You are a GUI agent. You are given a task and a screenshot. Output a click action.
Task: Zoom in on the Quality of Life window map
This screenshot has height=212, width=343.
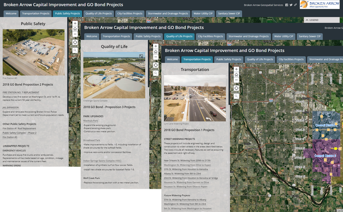pos(156,46)
